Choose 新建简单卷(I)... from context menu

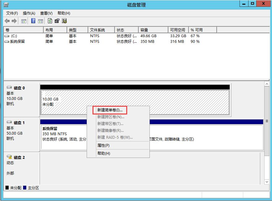pos(110,110)
